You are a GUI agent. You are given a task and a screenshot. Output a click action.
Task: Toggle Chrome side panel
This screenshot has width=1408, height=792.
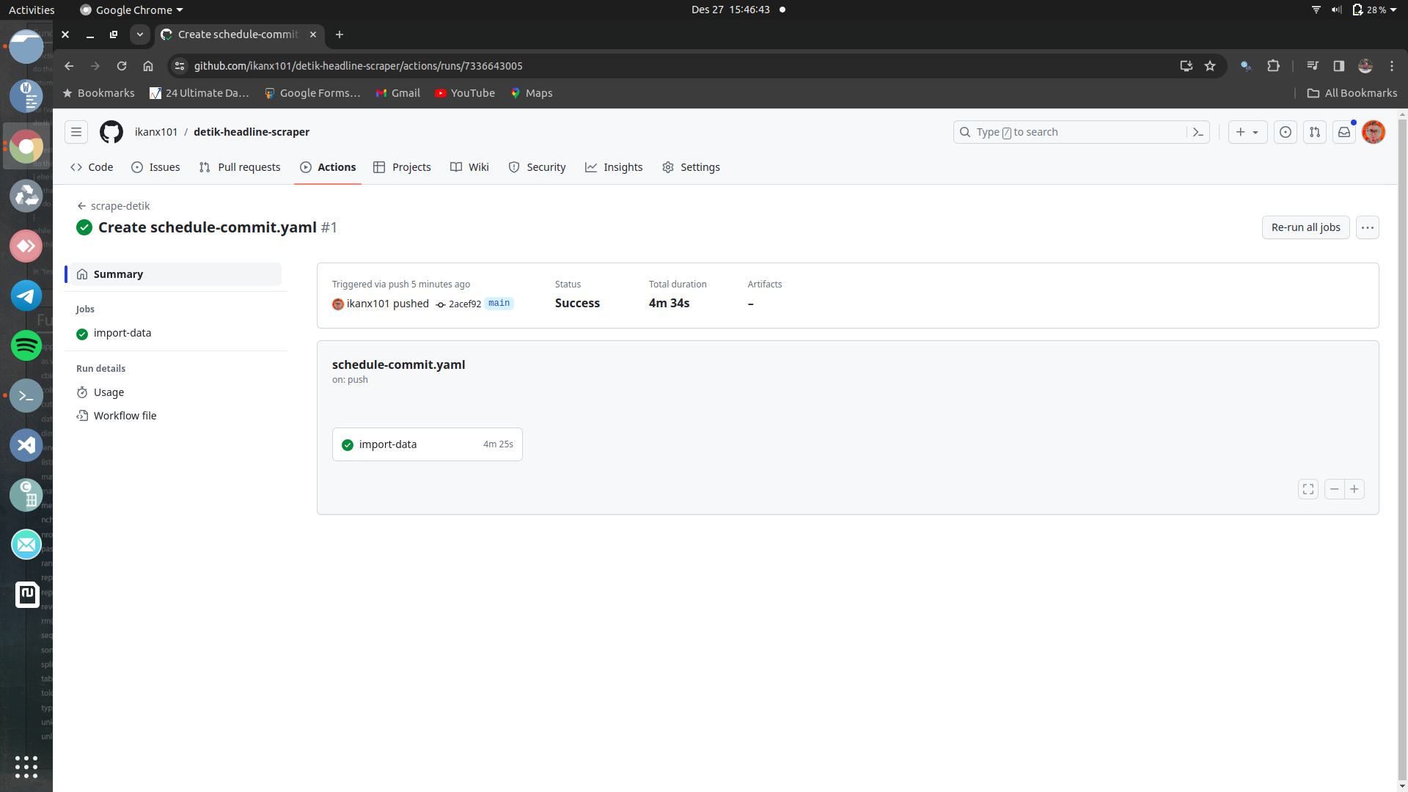tap(1338, 66)
